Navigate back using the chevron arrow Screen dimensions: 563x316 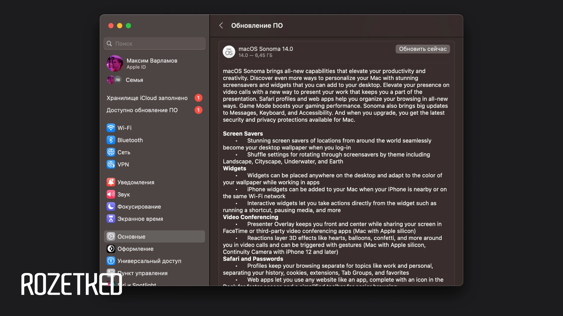coord(221,25)
